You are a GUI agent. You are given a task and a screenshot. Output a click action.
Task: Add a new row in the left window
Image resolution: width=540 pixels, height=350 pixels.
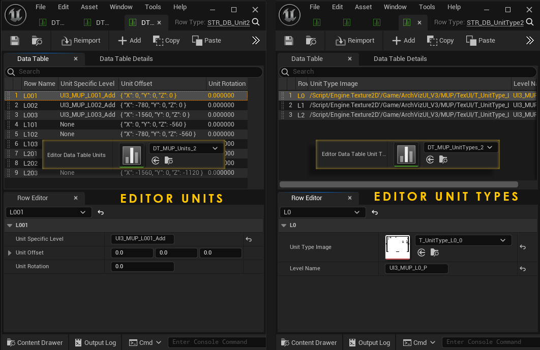[x=130, y=41]
